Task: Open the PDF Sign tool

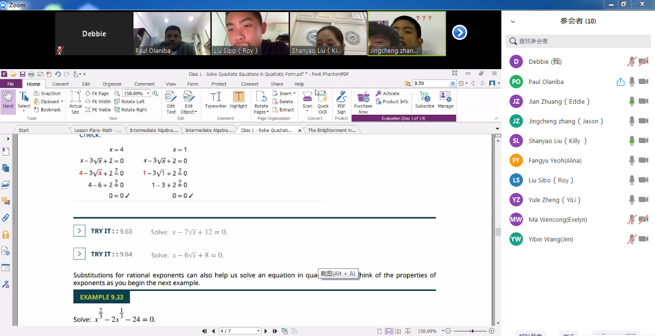Action: point(341,102)
